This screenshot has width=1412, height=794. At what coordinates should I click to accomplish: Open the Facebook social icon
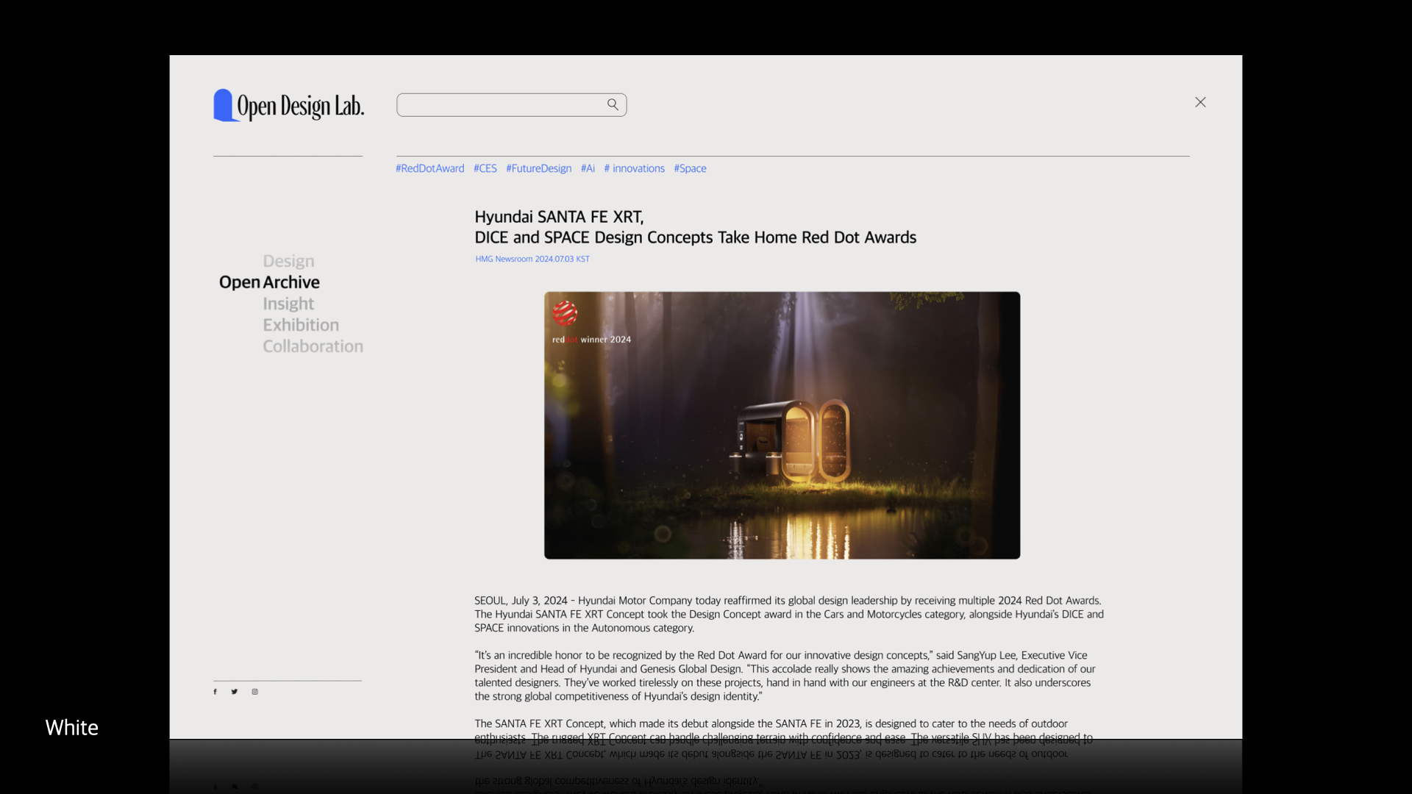click(215, 692)
